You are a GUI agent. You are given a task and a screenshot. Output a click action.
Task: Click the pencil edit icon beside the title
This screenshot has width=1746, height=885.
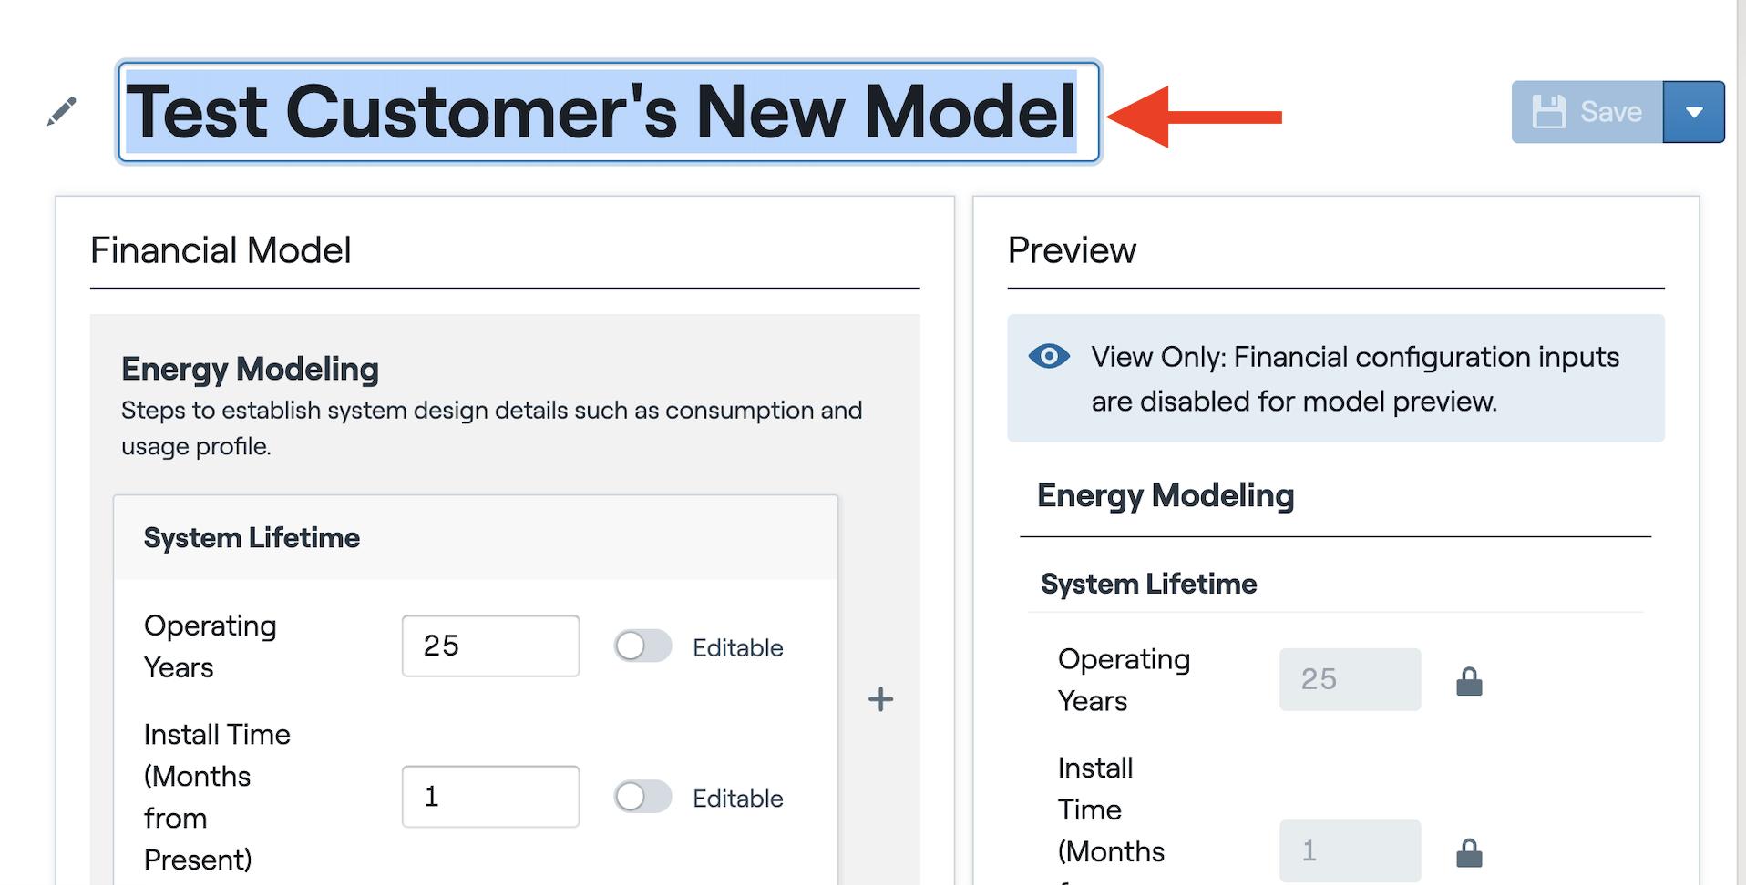(62, 111)
